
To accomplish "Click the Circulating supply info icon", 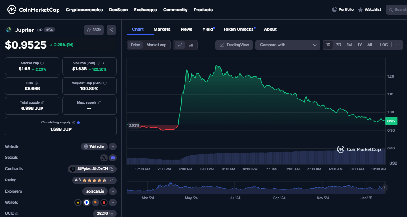I will tap(74, 122).
